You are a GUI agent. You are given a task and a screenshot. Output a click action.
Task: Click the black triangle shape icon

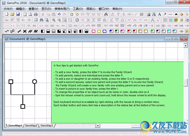(x=176, y=14)
